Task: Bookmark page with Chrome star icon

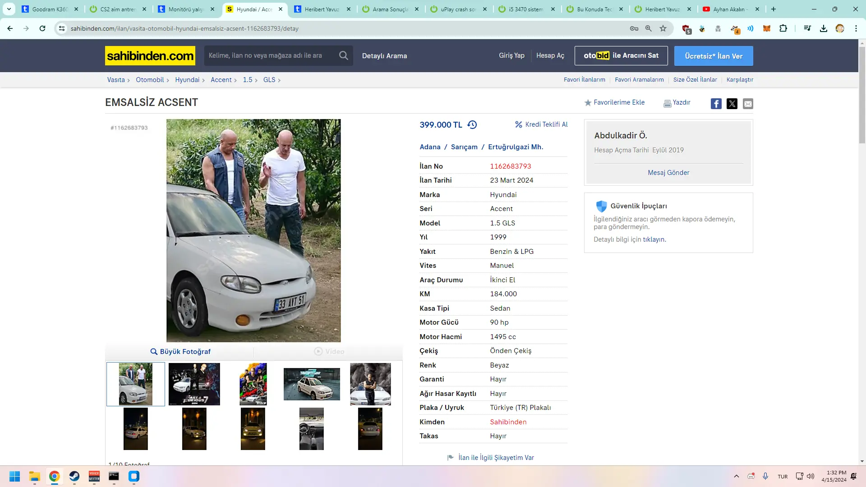Action: (x=663, y=28)
